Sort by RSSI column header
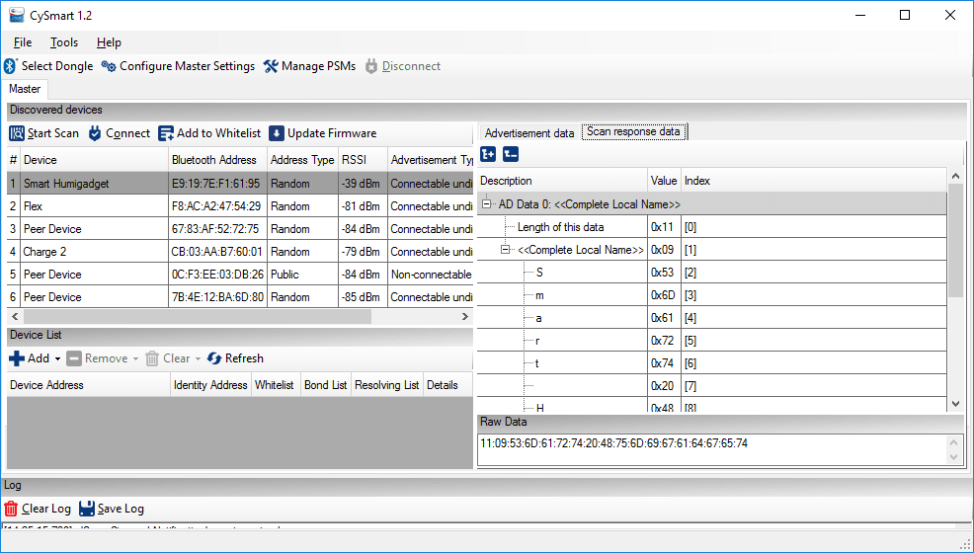974x553 pixels. [363, 160]
